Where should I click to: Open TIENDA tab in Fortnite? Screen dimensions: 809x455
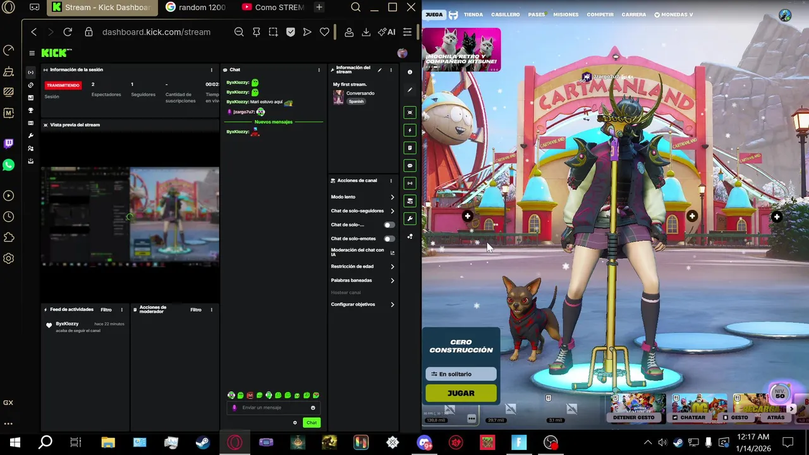point(473,15)
